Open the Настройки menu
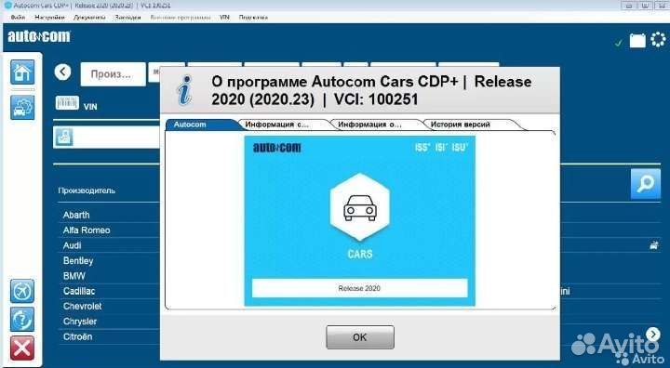 tap(49, 18)
